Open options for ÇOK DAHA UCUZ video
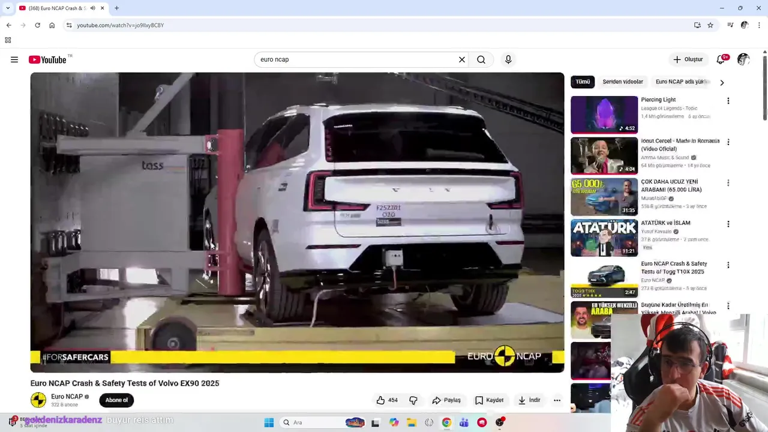 (728, 183)
